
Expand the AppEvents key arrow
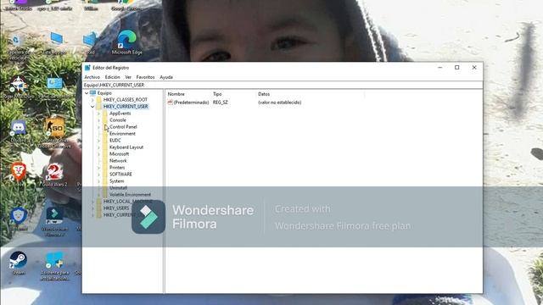pos(98,114)
